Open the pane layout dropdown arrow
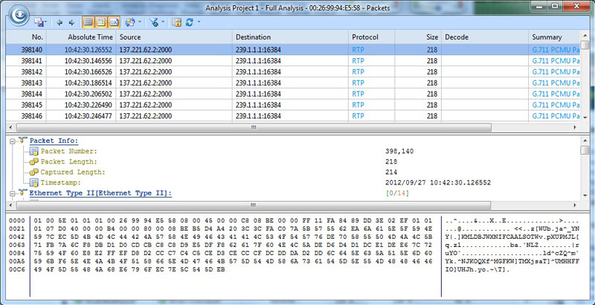The height and width of the screenshot is (305, 595). click(139, 22)
